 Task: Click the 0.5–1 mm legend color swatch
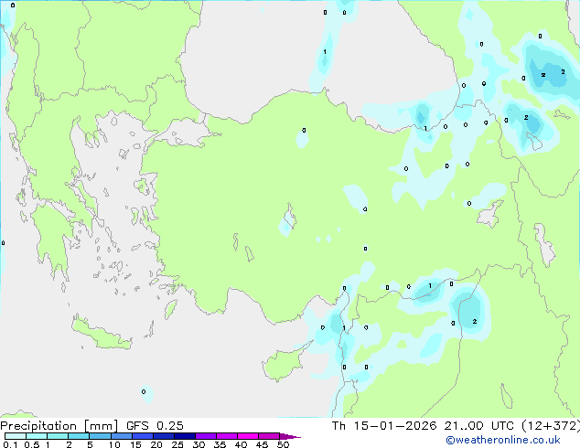tap(37, 436)
